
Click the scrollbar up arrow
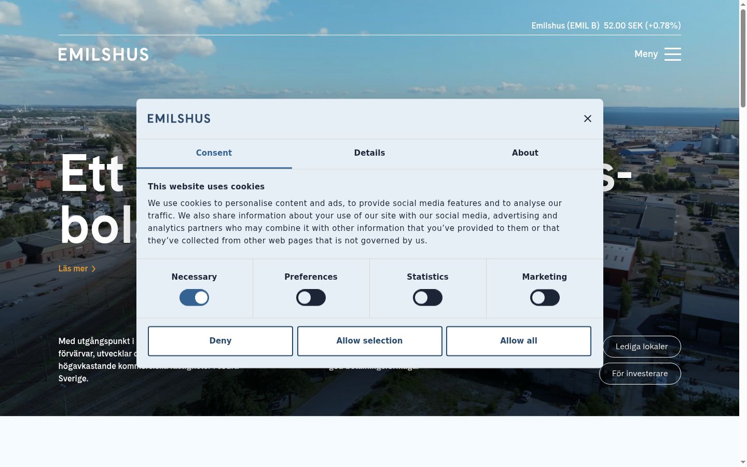pos(743,4)
